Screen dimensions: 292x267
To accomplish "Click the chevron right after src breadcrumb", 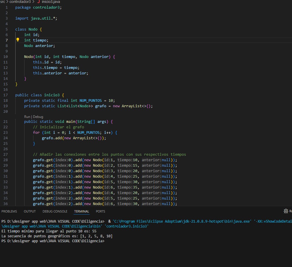I will pos(7,2).
